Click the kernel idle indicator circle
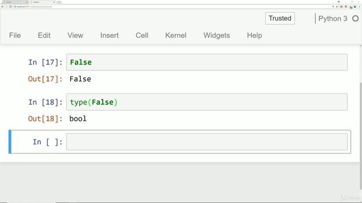 click(355, 19)
